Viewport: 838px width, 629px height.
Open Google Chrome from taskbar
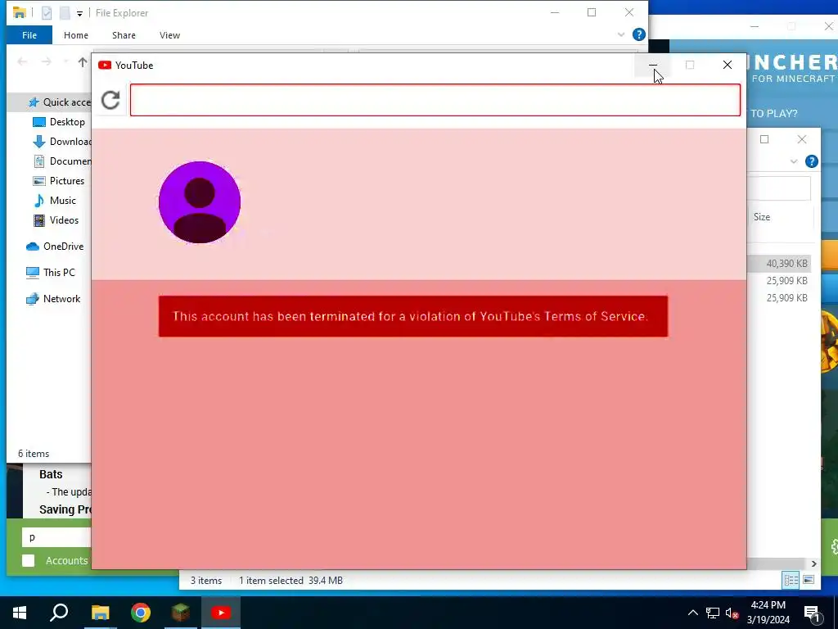click(141, 613)
